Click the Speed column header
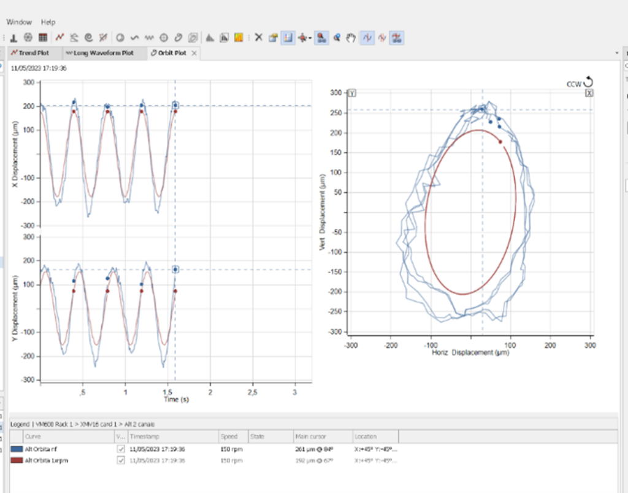Viewport: 628px width, 493px height. tap(233, 437)
